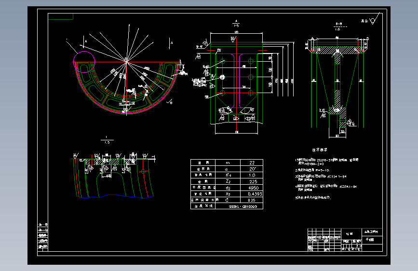Click the 技术要求 heading
This screenshot has height=271, width=418.
click(x=320, y=150)
